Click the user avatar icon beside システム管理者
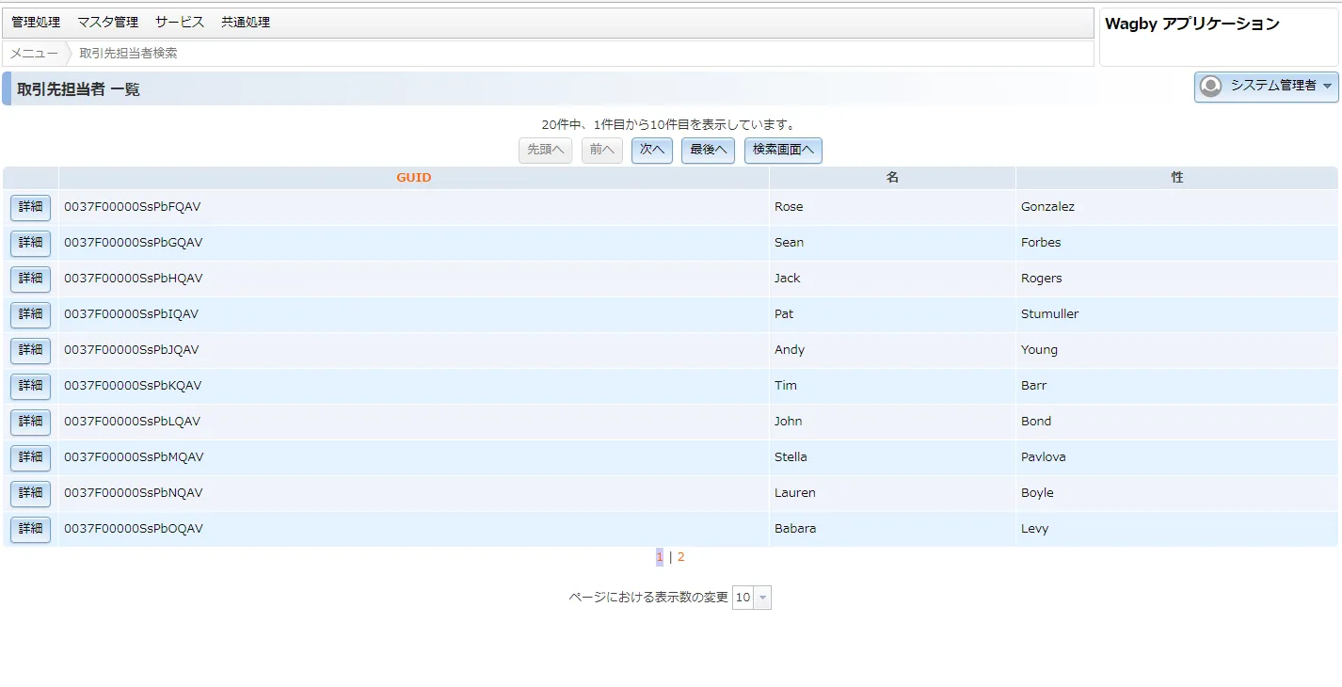Screen dimensions: 1342x687 click(1211, 86)
